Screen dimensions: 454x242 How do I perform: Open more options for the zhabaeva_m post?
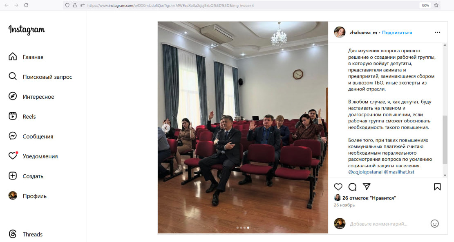[437, 32]
